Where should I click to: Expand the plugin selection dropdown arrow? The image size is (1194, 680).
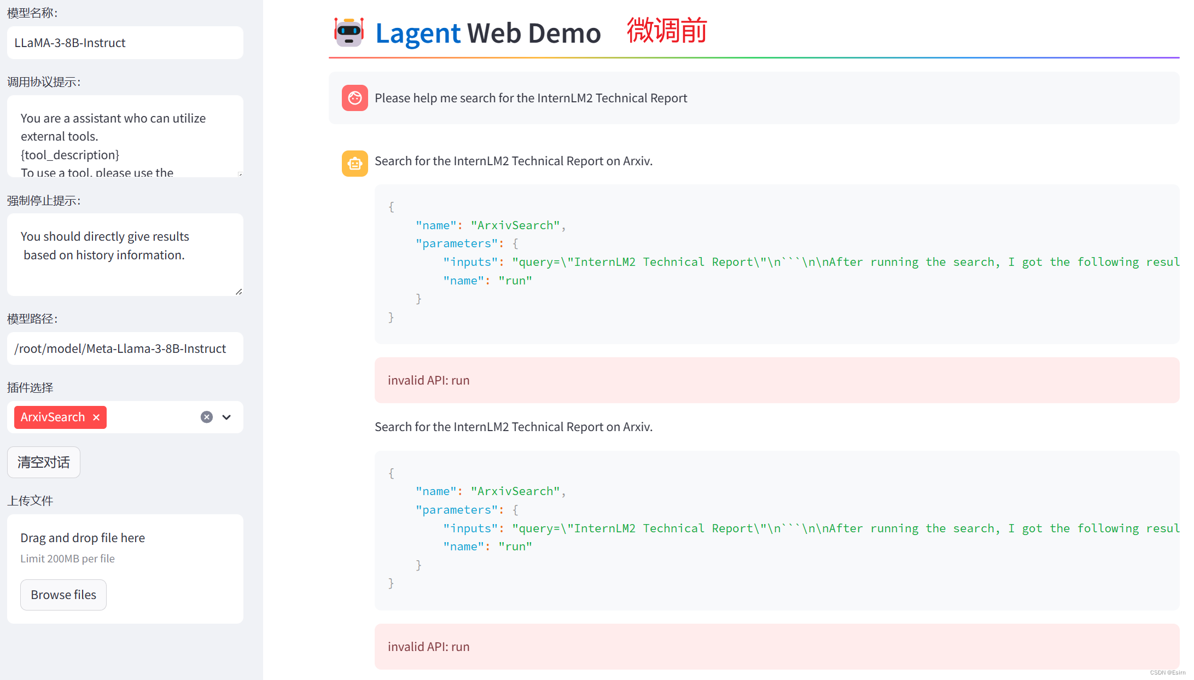pyautogui.click(x=226, y=417)
